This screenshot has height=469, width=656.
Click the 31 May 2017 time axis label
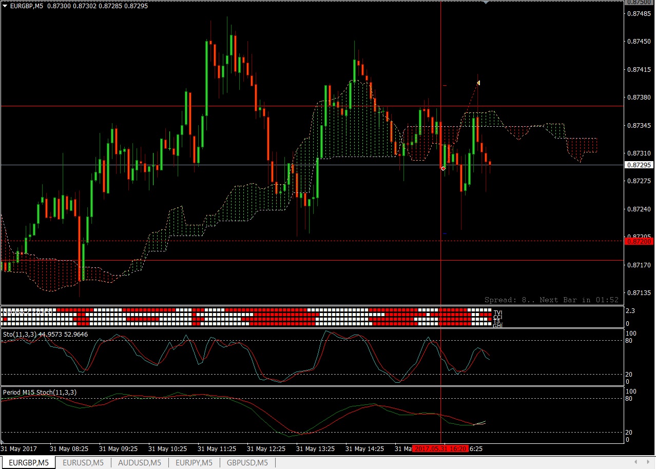20,448
